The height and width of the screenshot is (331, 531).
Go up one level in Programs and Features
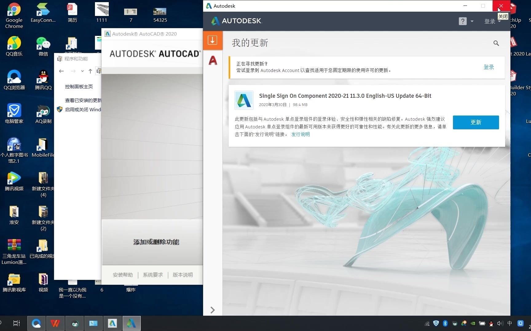90,71
